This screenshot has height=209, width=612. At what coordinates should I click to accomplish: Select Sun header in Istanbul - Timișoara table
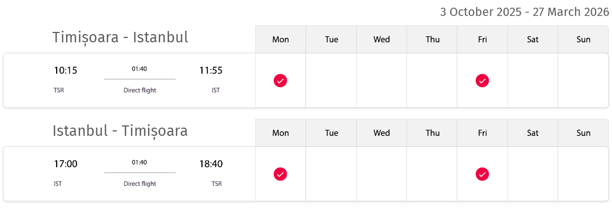[x=583, y=133]
